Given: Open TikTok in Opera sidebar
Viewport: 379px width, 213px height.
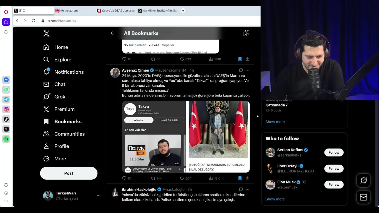Looking at the screenshot, I should (6, 119).
